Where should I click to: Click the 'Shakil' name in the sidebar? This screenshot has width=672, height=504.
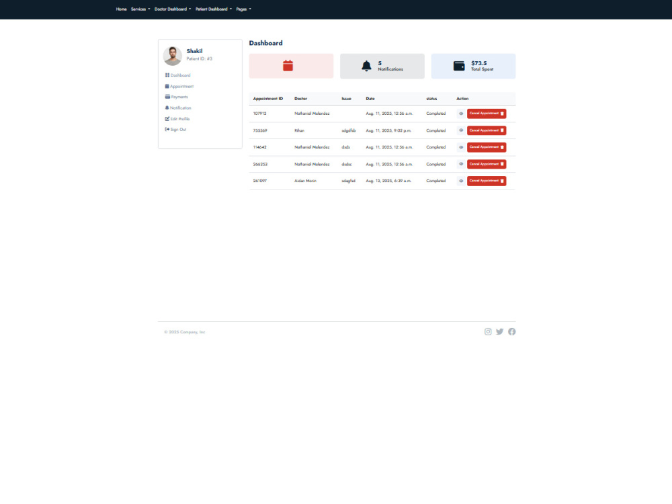point(194,51)
